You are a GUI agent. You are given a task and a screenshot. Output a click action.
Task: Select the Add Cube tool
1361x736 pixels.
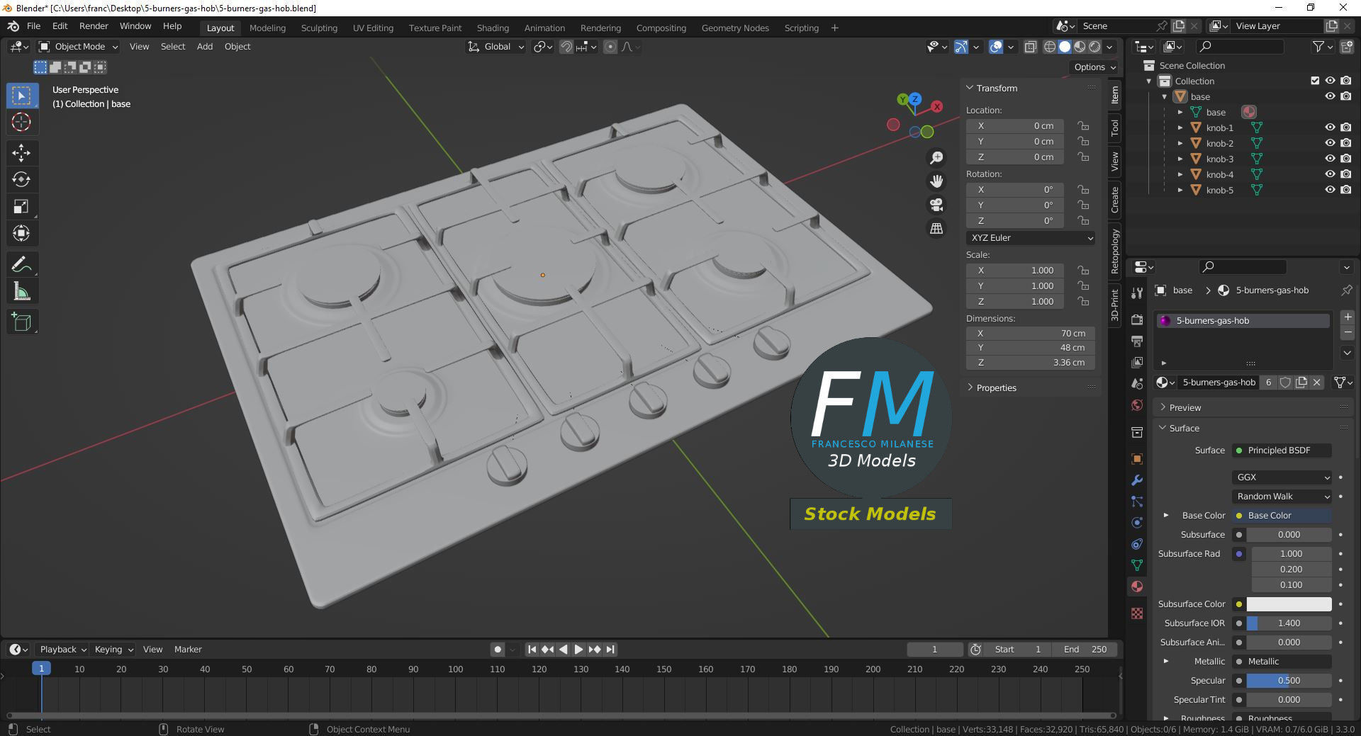tap(21, 322)
